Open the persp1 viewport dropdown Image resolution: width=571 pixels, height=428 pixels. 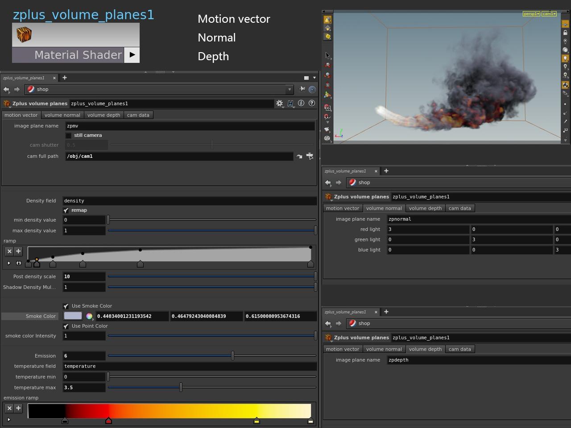531,14
